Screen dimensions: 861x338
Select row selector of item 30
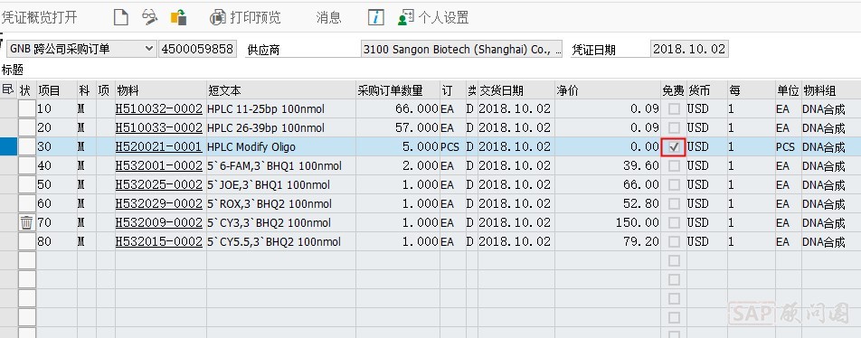point(9,147)
